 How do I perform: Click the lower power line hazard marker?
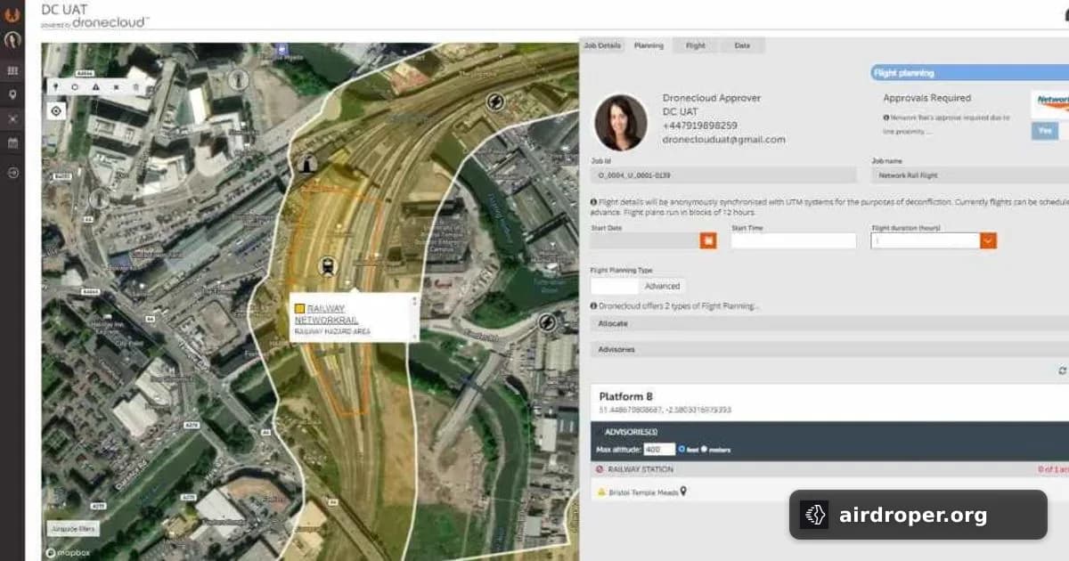click(x=546, y=321)
